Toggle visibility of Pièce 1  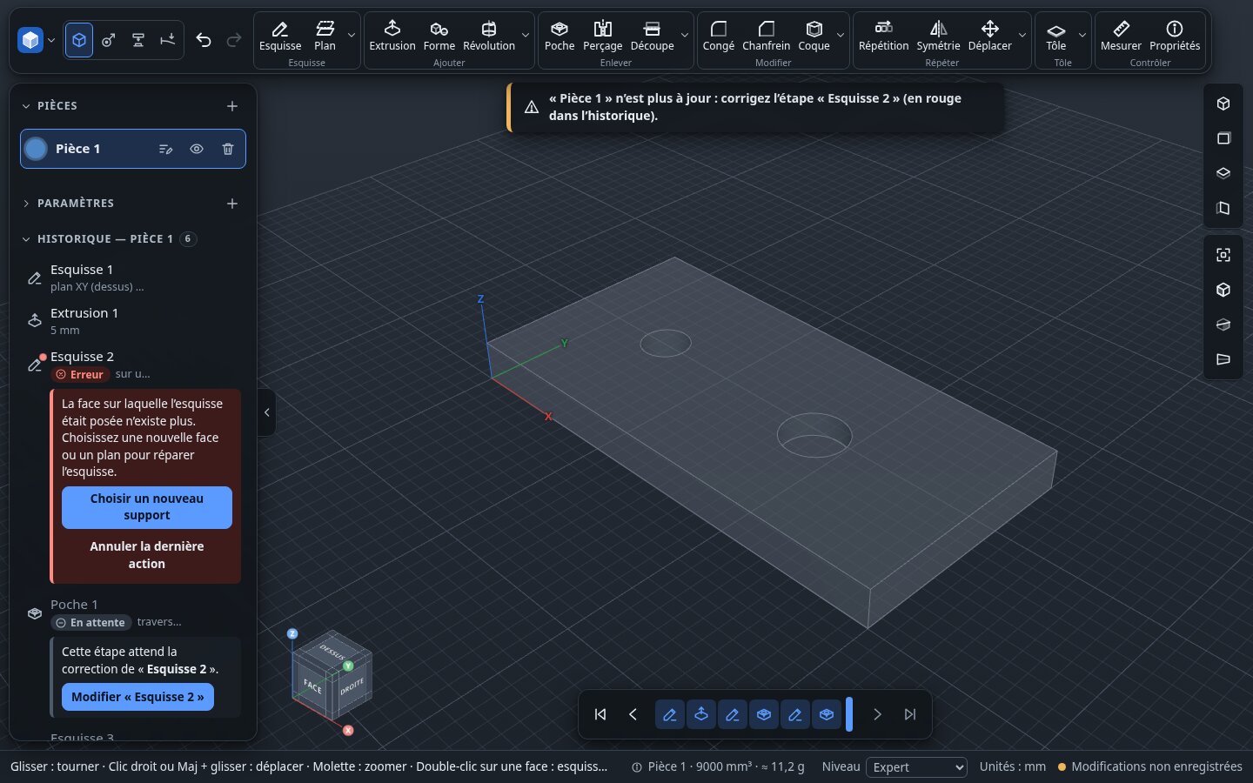(197, 149)
